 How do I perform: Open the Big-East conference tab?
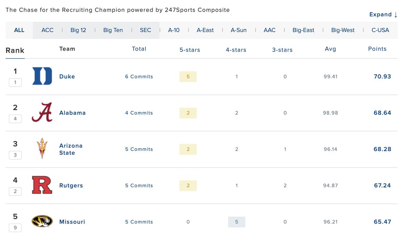tap(303, 30)
